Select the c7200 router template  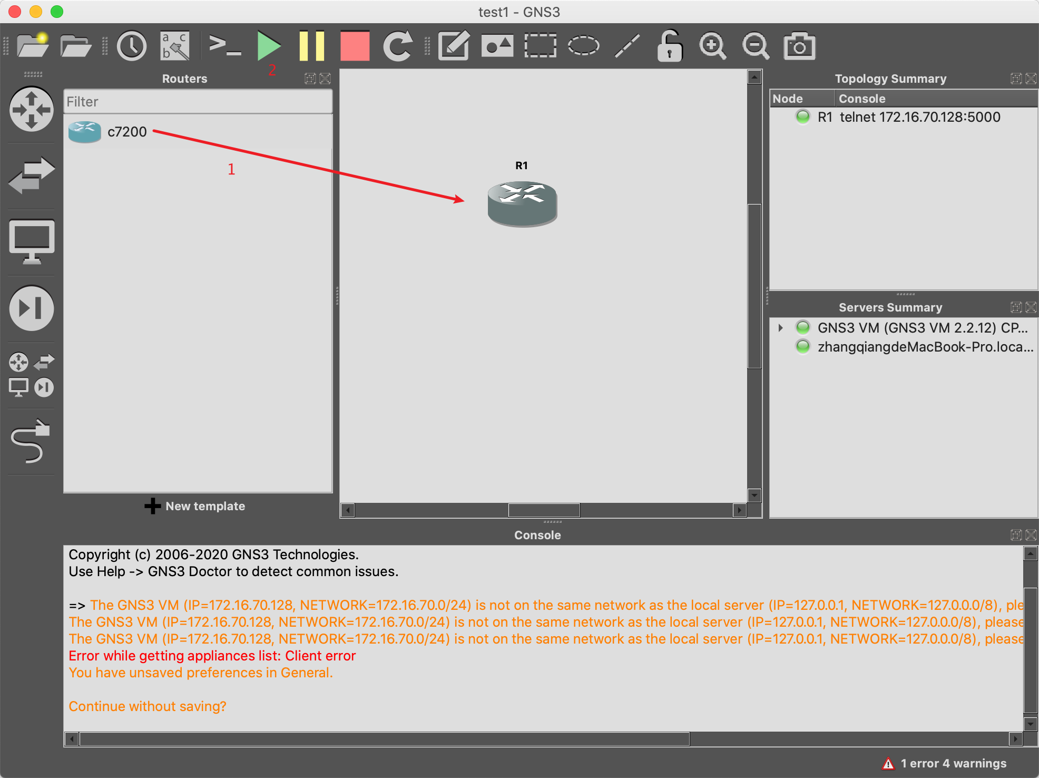[127, 132]
